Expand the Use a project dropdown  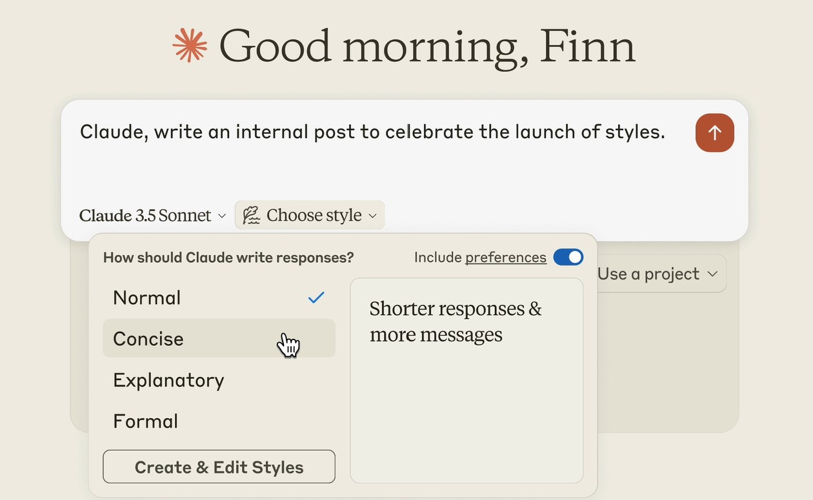(657, 274)
